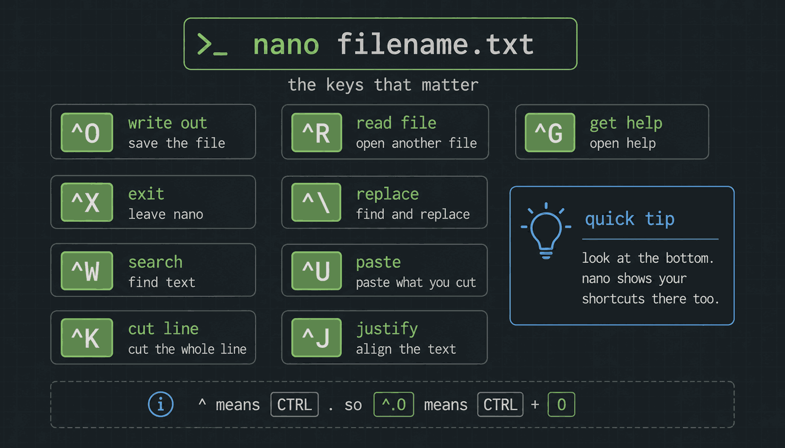The width and height of the screenshot is (785, 448).
Task: Click 'paste what you cut' text
Action: 416,283
